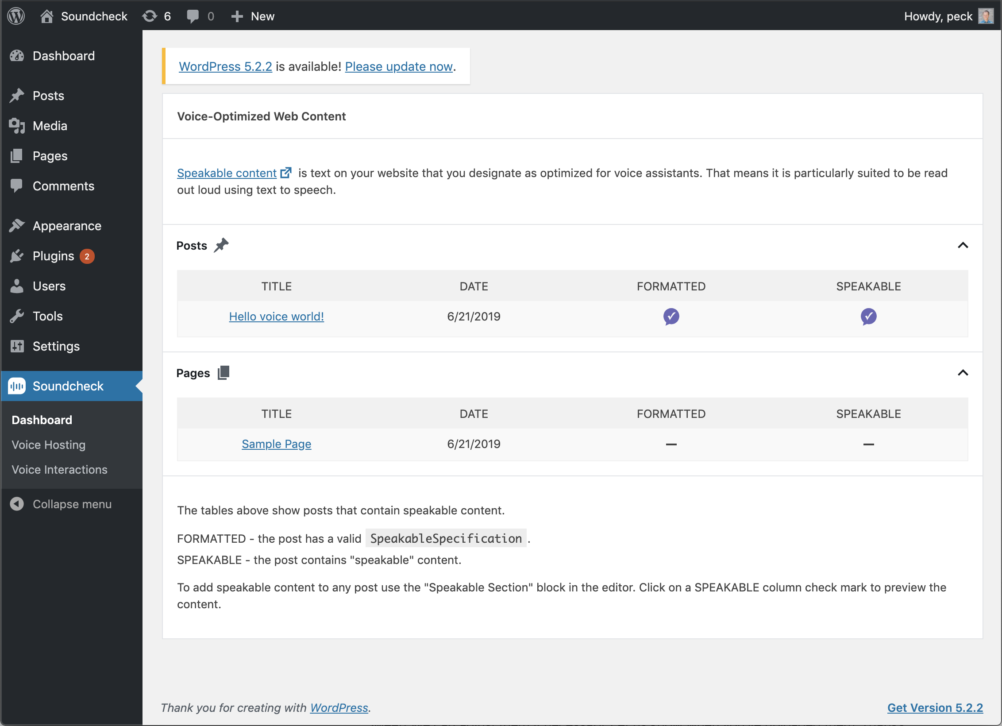Click the pages stack icon next to Pages

225,373
